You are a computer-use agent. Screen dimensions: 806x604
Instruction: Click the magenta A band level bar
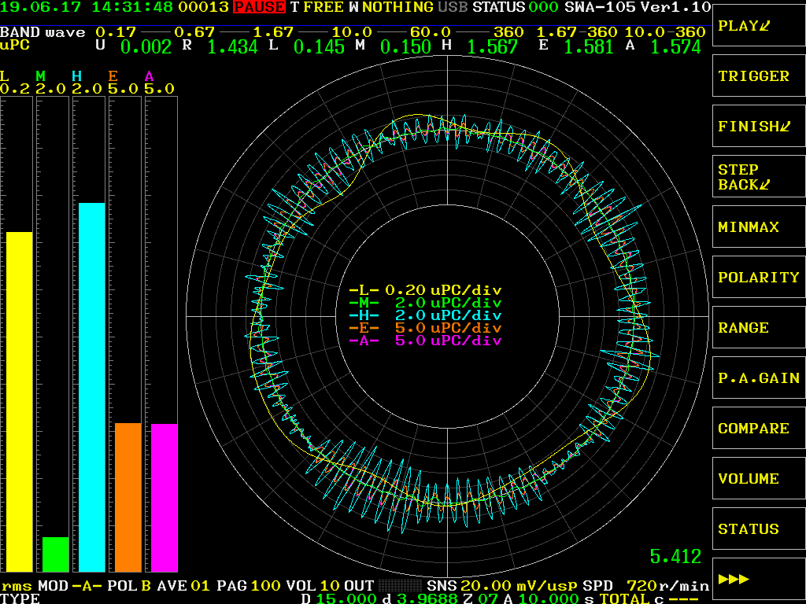point(165,498)
